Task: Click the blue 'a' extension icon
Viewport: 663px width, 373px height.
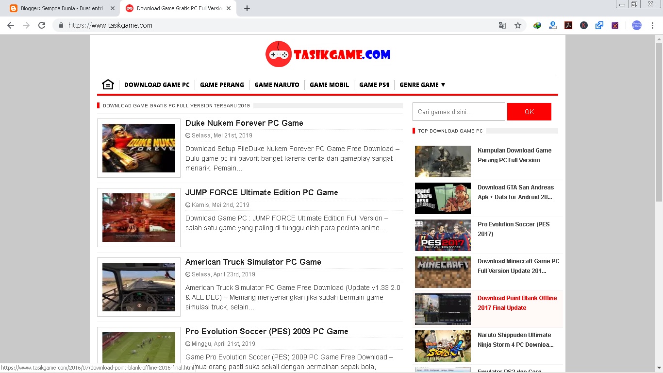Action: 553,25
